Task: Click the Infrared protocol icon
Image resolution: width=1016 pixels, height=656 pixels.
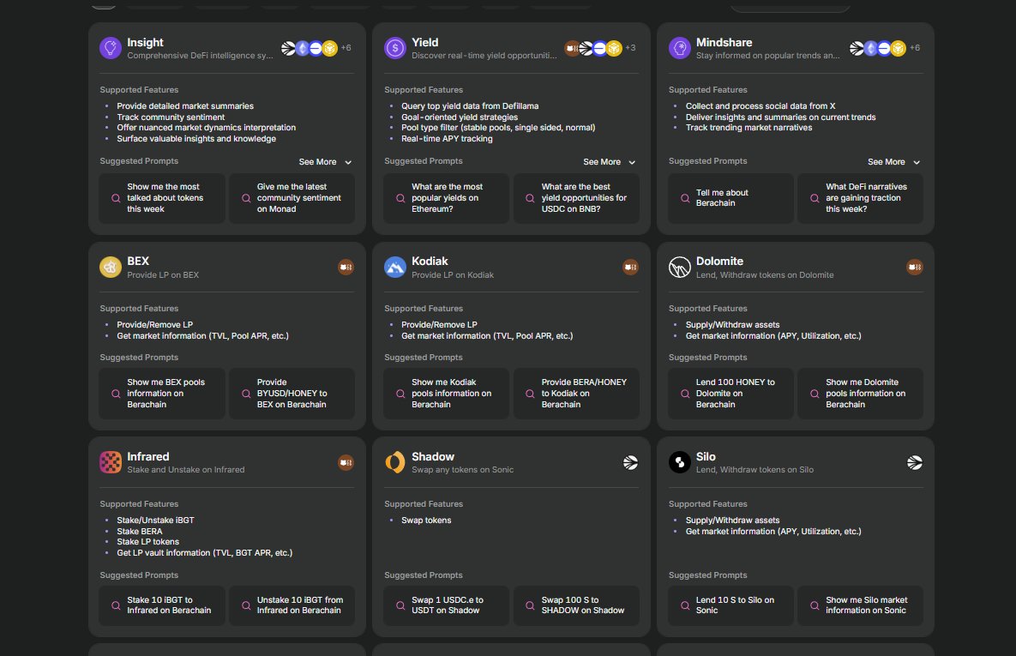Action: point(110,462)
